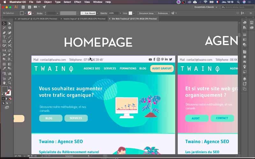Open the graphic Style dropdown arrow

[x=134, y=13]
